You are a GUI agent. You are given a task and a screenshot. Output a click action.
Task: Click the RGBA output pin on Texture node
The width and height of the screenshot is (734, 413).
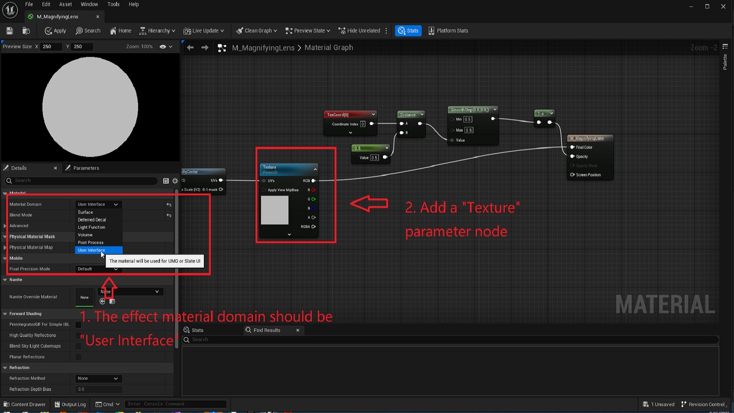point(312,227)
